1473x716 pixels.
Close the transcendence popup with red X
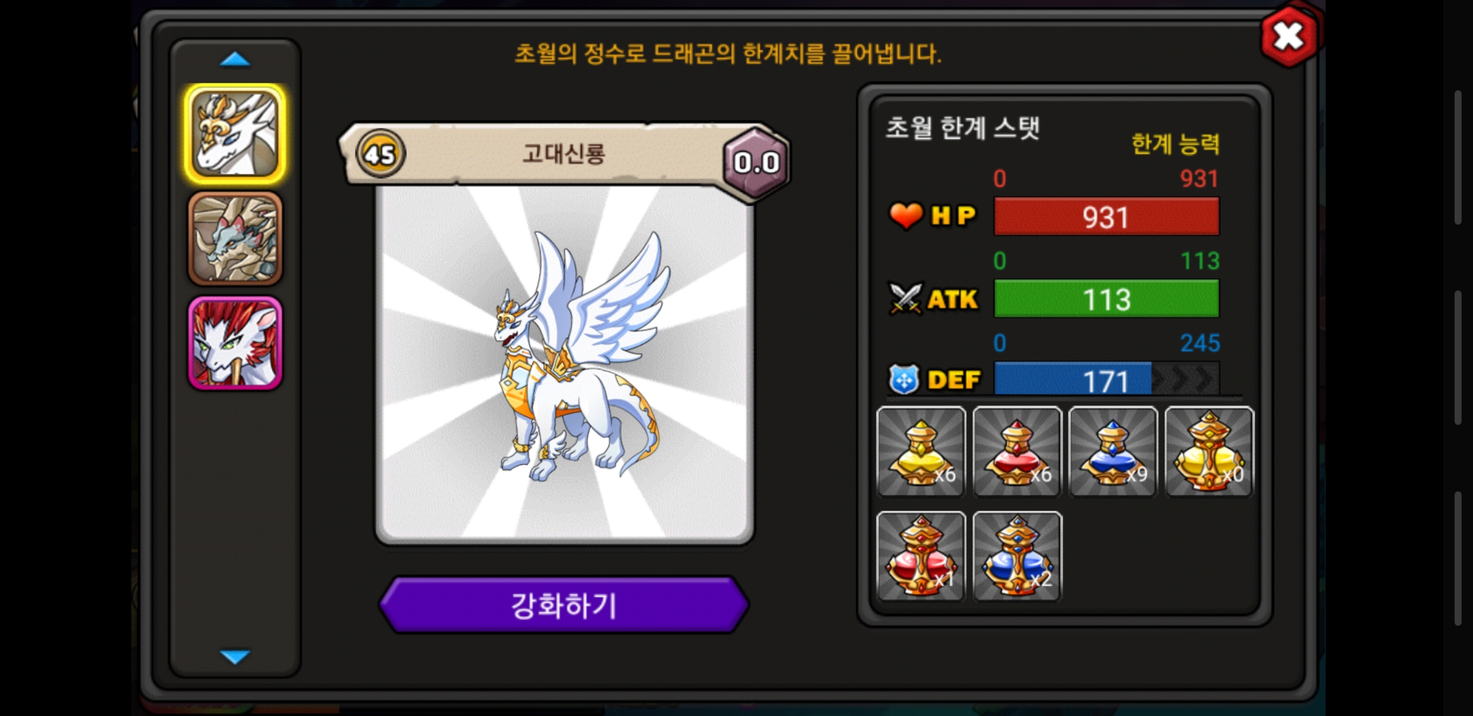[x=1289, y=36]
